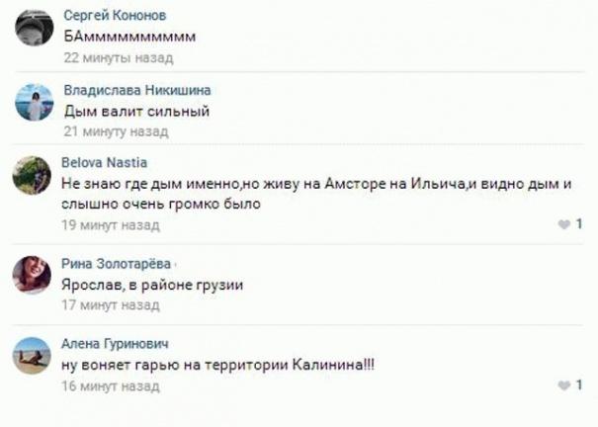
Task: Select the "17 минут назад" timestamp link
Action: pyautogui.click(x=110, y=305)
